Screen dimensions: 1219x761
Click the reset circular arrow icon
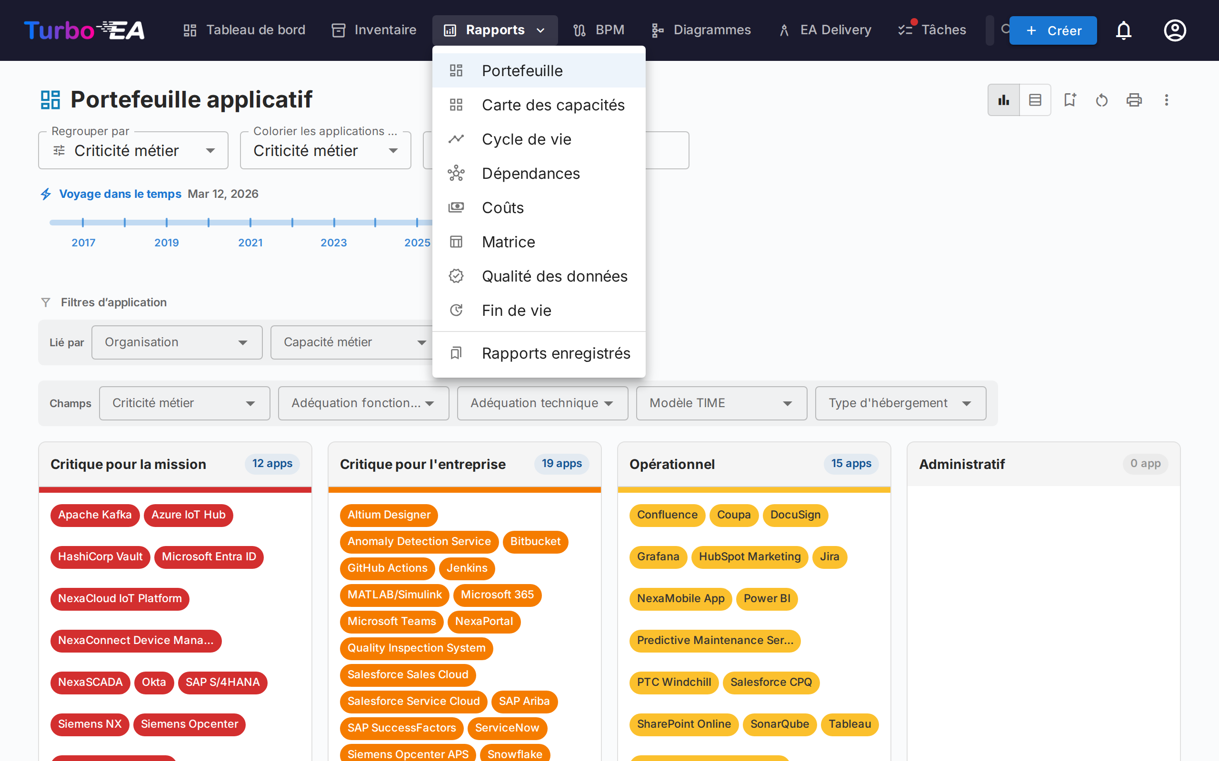click(1102, 100)
